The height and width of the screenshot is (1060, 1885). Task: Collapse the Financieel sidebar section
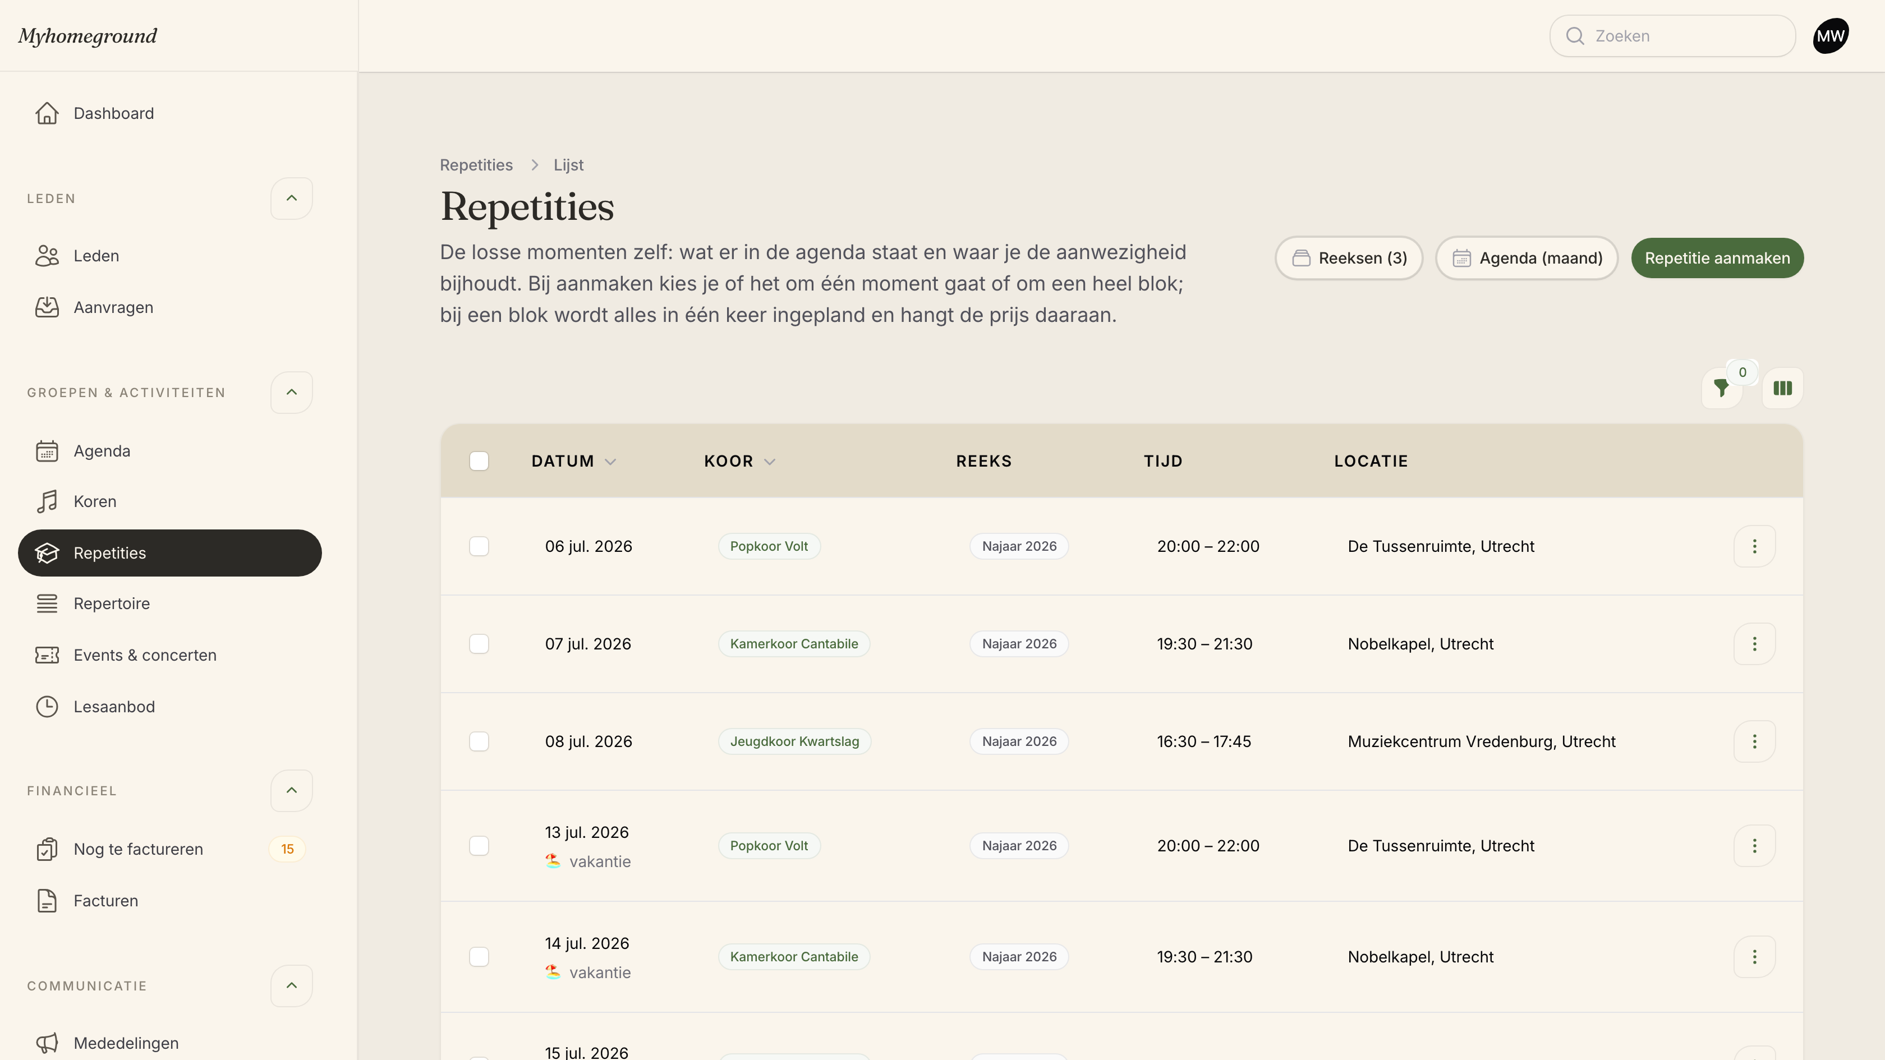pyautogui.click(x=291, y=790)
